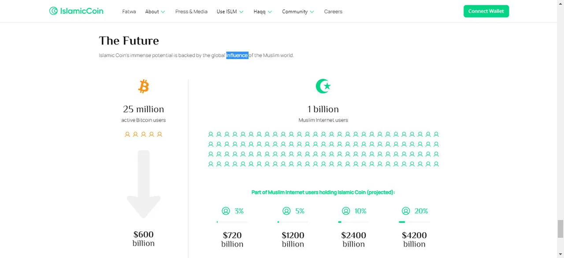Click the user icon beside 10%
Viewport: 564px width, 258px height.
(346, 211)
